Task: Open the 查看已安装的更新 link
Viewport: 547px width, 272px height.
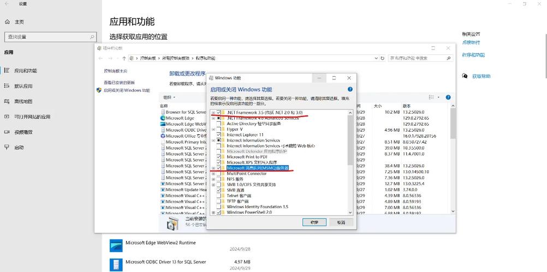Action: [119, 83]
